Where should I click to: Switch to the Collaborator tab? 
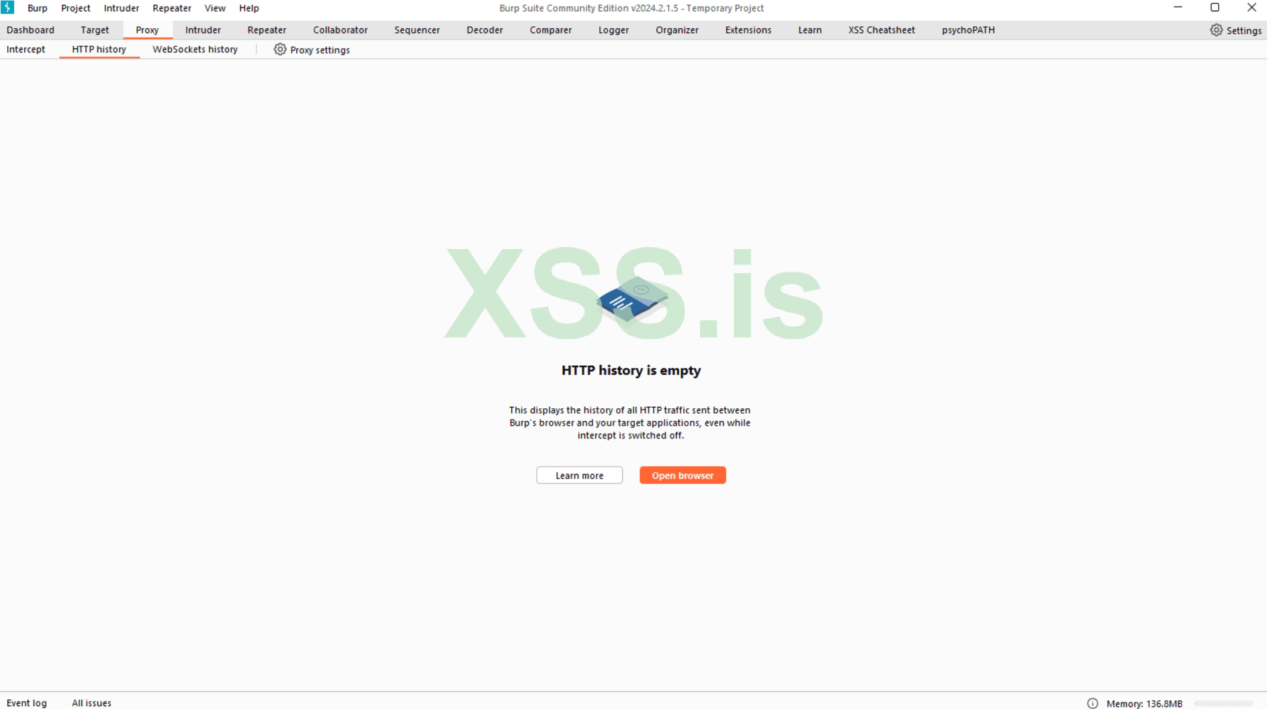[341, 30]
